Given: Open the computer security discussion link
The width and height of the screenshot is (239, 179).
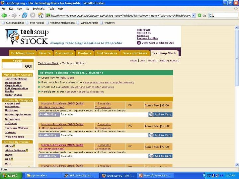Looking at the screenshot, I should click(x=84, y=91).
